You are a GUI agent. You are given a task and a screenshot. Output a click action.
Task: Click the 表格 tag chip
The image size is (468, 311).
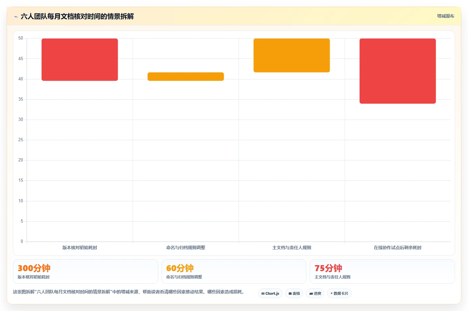(294, 293)
